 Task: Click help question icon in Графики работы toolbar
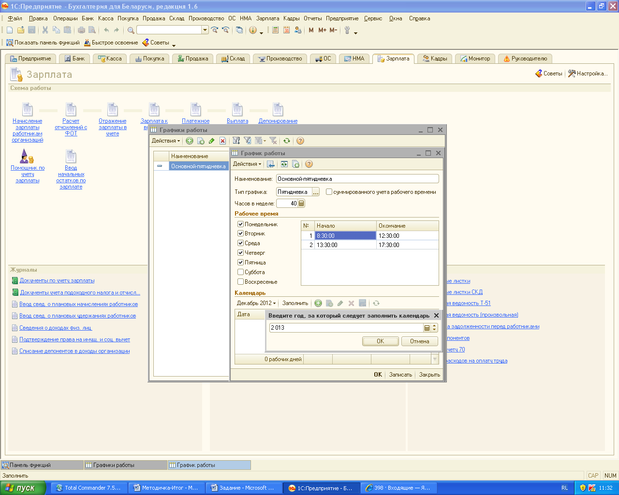[300, 141]
